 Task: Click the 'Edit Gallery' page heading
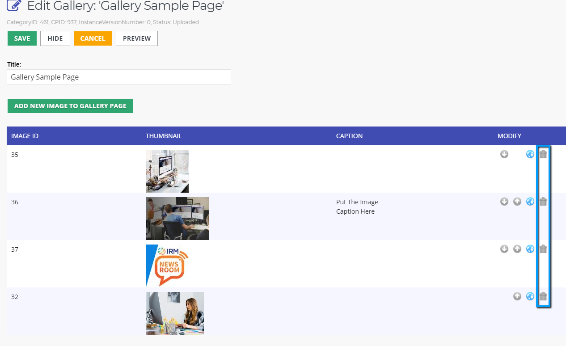[126, 6]
